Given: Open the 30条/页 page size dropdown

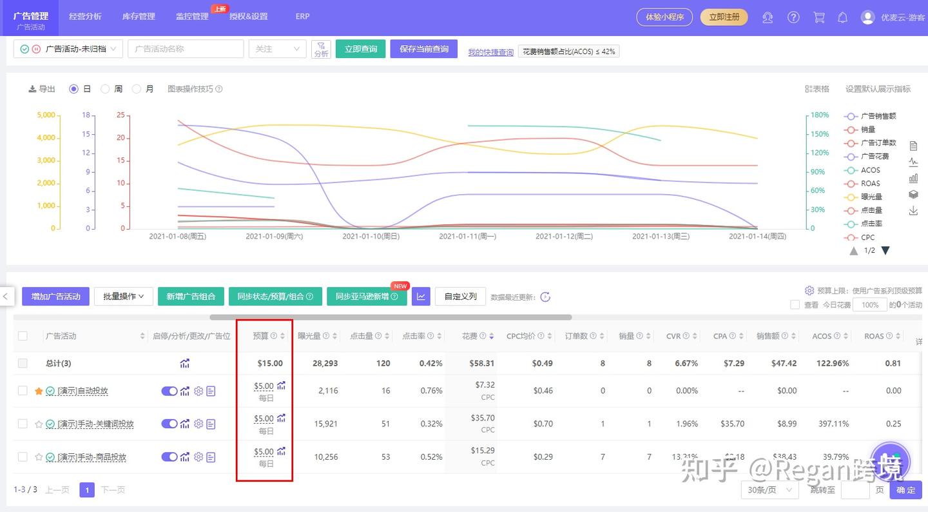Looking at the screenshot, I should [x=769, y=489].
